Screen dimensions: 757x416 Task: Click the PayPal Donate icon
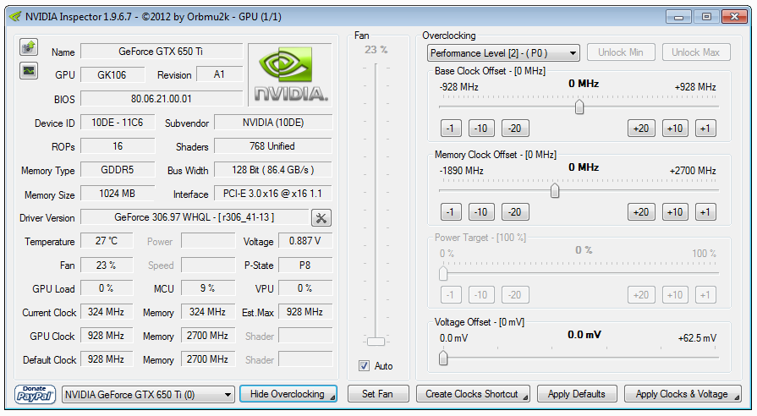tap(35, 394)
